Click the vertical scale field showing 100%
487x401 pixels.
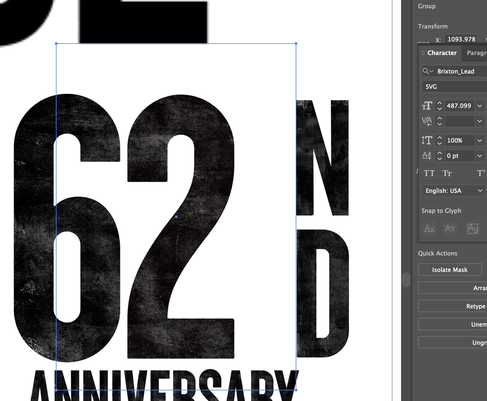(460, 141)
